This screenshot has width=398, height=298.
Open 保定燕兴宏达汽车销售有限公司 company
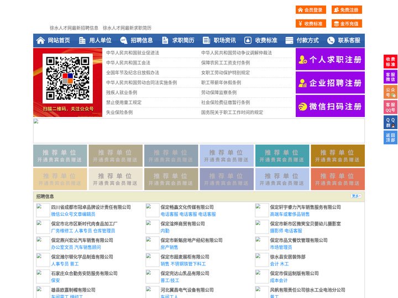coord(82,240)
